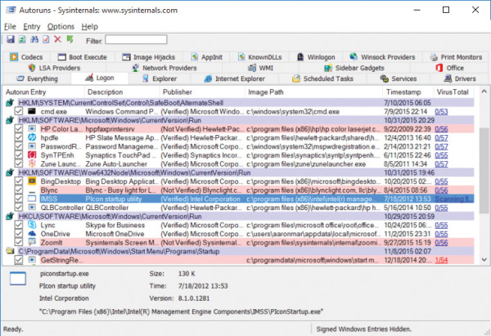
Task: Click the Description column header
Action: tap(122, 92)
